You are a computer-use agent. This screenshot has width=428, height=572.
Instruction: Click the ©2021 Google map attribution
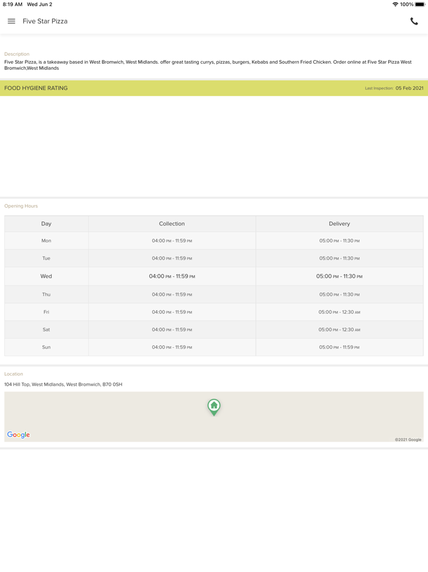click(408, 440)
